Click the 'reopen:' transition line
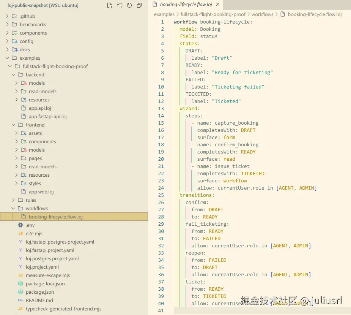The height and width of the screenshot is (315, 351). [195, 253]
